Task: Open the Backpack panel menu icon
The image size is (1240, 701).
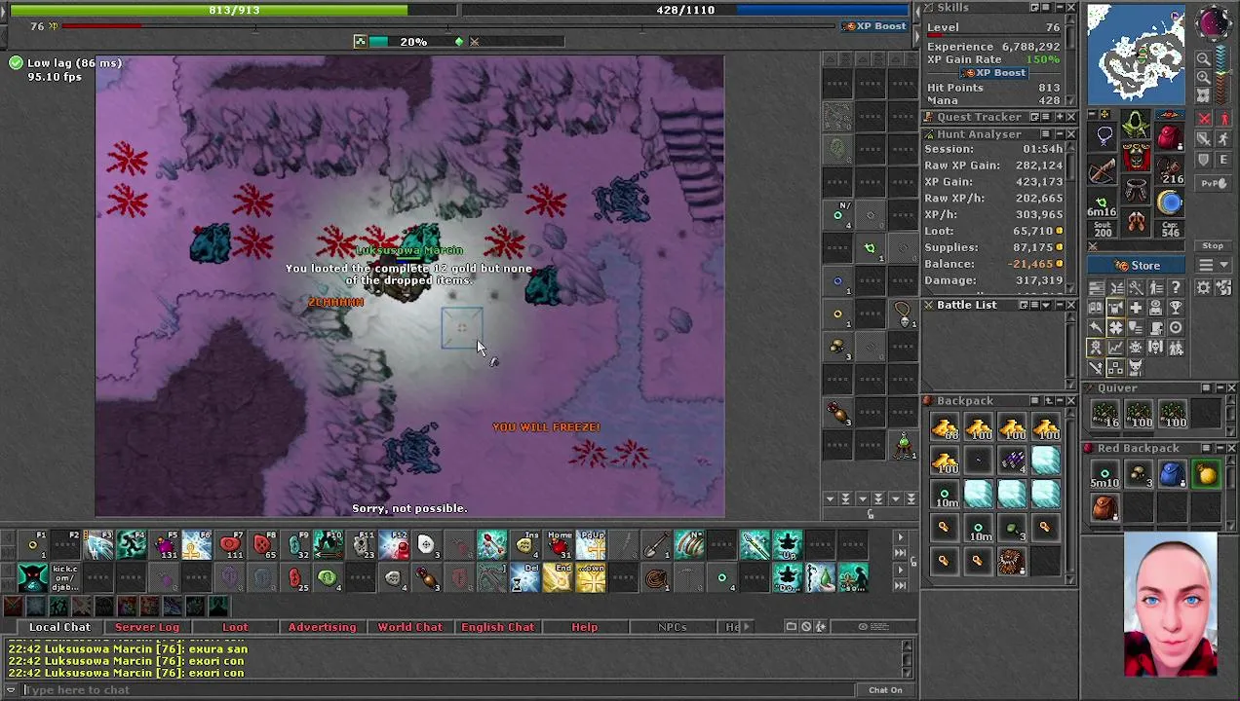Action: 1033,401
